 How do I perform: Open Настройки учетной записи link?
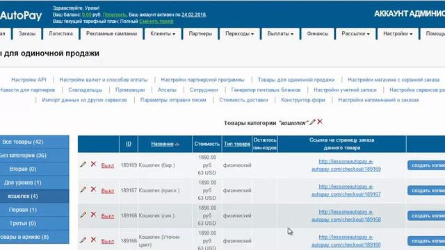[x=345, y=90]
